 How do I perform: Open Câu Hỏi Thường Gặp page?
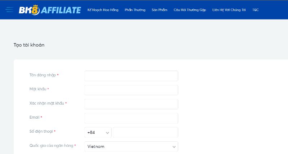[x=190, y=10]
